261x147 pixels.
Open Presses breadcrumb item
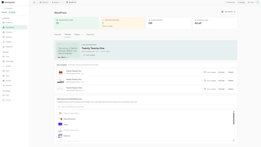44,2
